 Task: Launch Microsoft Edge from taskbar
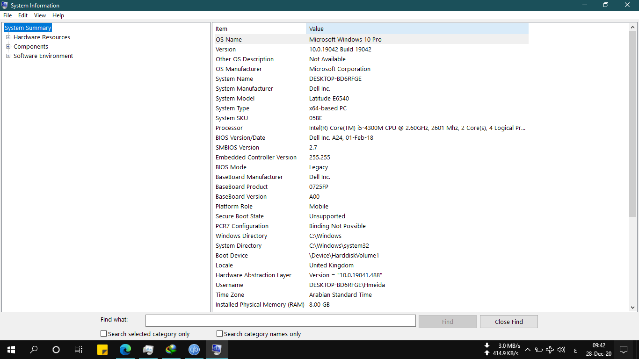coord(125,350)
